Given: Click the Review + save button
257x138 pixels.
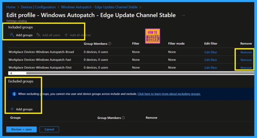Looking at the screenshot, I should [x=22, y=129].
